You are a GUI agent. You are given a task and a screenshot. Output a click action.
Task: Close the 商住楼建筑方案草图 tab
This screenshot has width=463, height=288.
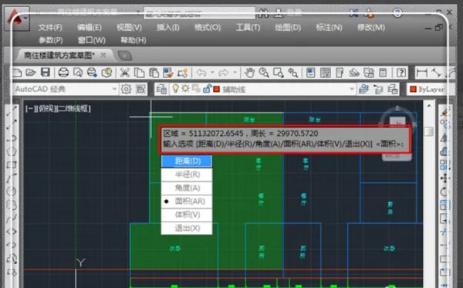pos(103,55)
